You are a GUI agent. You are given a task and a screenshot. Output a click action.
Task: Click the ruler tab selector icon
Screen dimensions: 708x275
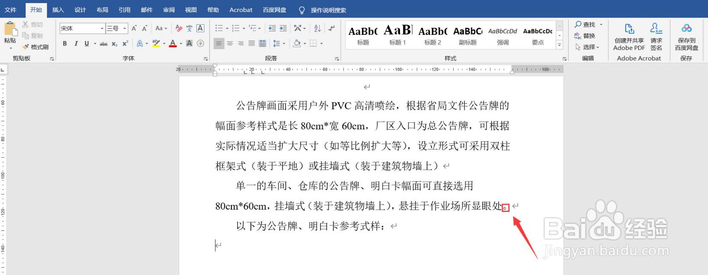pyautogui.click(x=3, y=69)
